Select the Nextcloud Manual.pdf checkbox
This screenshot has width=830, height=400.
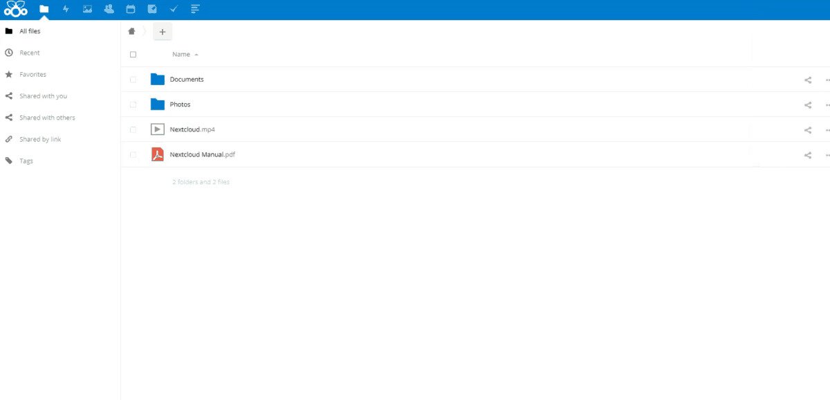(x=133, y=155)
